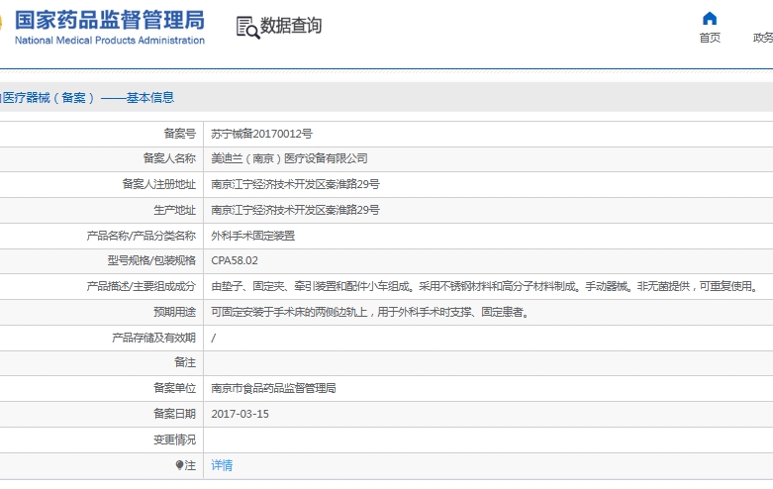Select record number 苏宁械备20170012号

coord(261,133)
